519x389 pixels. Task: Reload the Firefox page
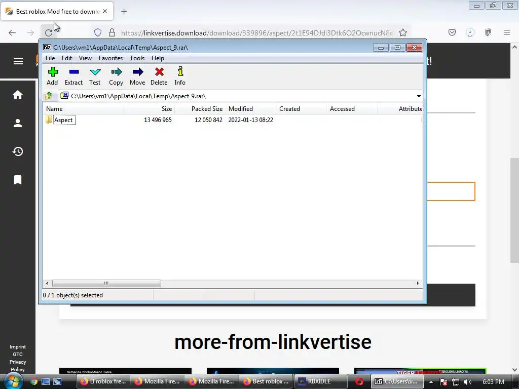coord(49,32)
